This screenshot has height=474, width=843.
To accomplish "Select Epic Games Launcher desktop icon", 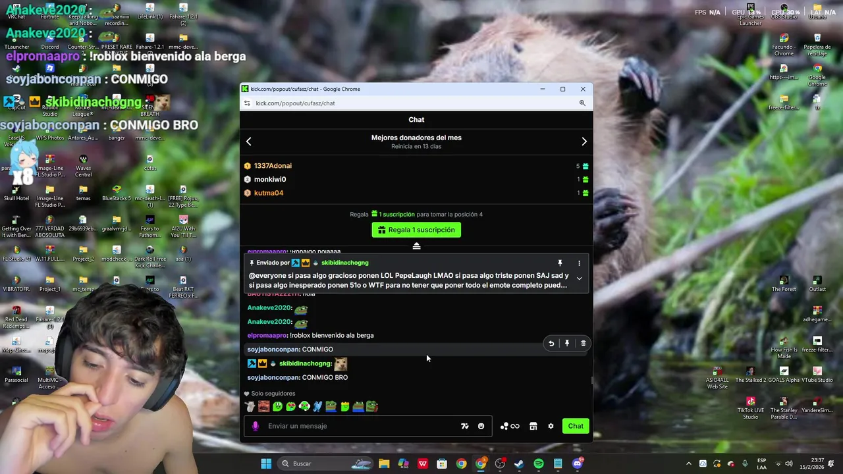I will click(x=750, y=14).
